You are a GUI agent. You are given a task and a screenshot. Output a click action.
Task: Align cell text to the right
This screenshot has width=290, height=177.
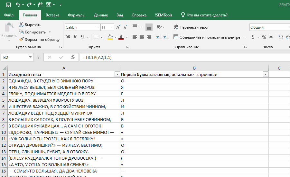pyautogui.click(x=149, y=37)
